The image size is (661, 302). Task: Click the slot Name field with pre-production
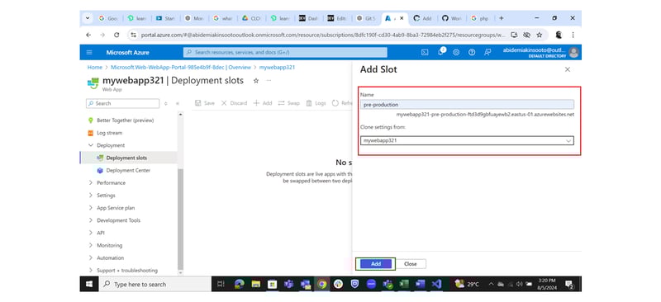tap(467, 105)
